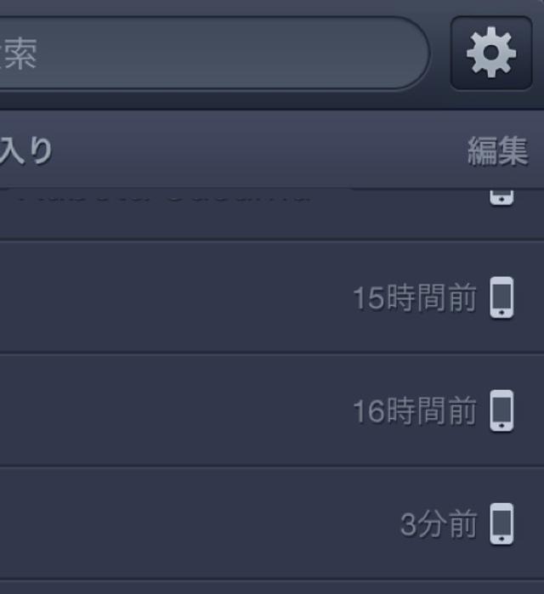The height and width of the screenshot is (594, 544).
Task: Select the 3分前 timestamp label
Action: point(439,524)
